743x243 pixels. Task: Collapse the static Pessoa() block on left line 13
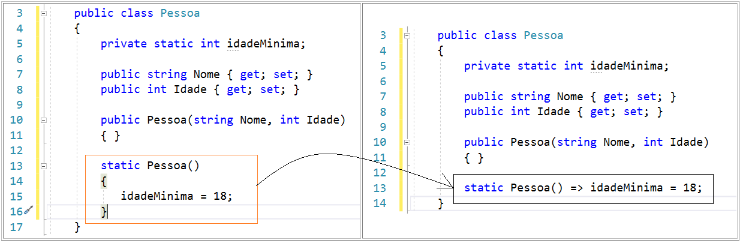click(43, 166)
